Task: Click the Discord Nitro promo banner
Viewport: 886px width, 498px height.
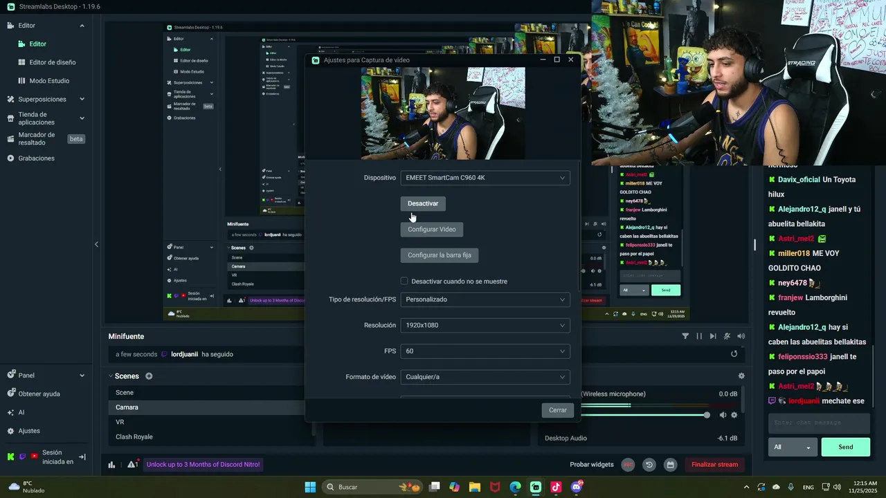Action: click(204, 465)
